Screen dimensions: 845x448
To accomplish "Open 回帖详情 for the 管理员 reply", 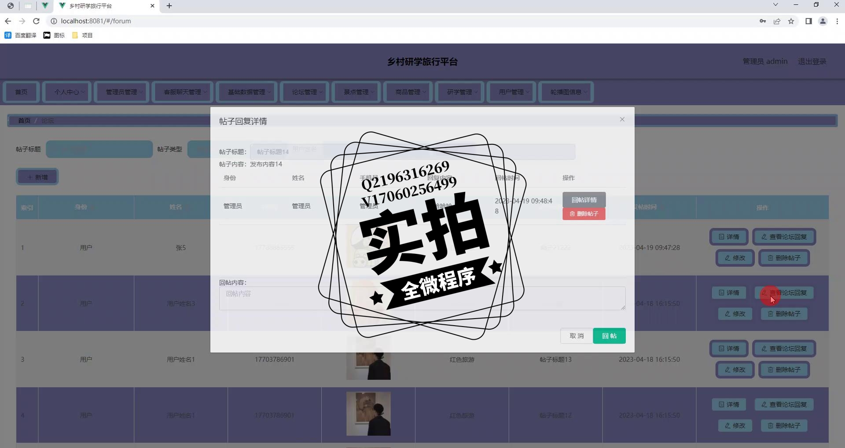I will coord(584,200).
